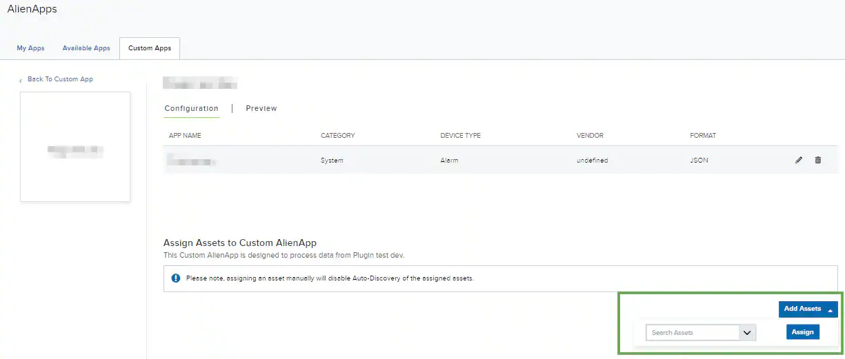Screen dimensions: 845x359
Task: Click the undefined vendor cell
Action: pyautogui.click(x=593, y=161)
